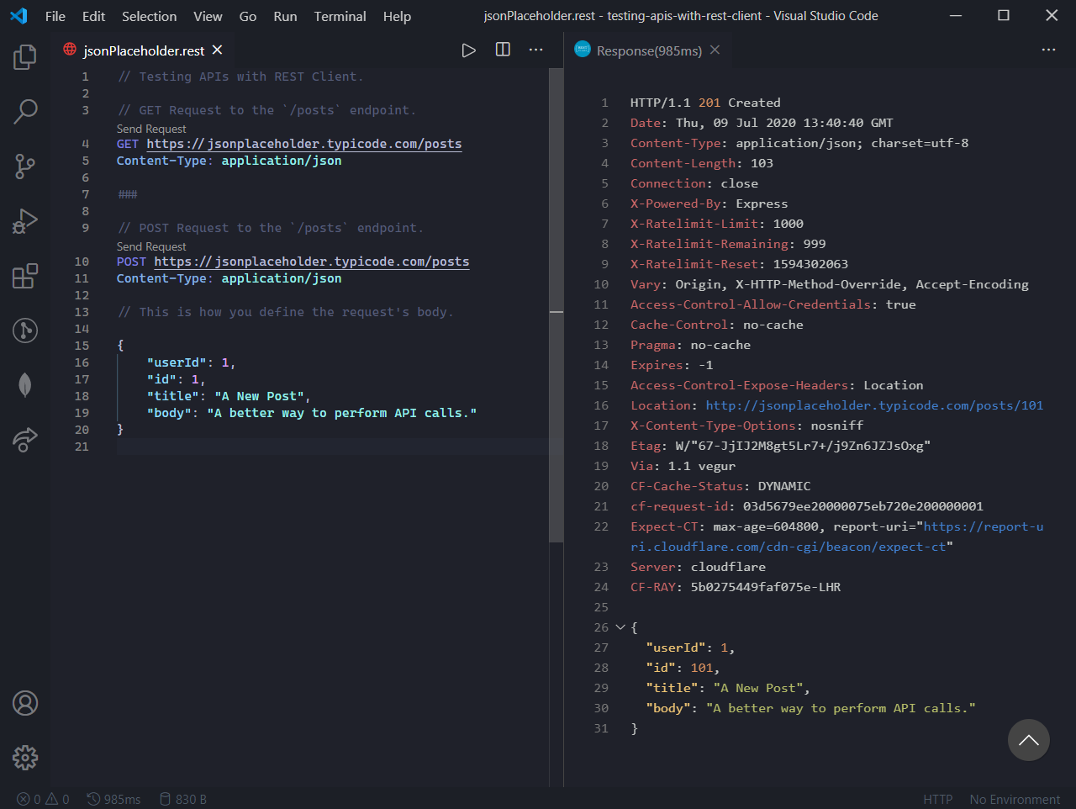The width and height of the screenshot is (1076, 809).
Task: Switch to the Response(985ms) tab
Action: click(x=647, y=50)
